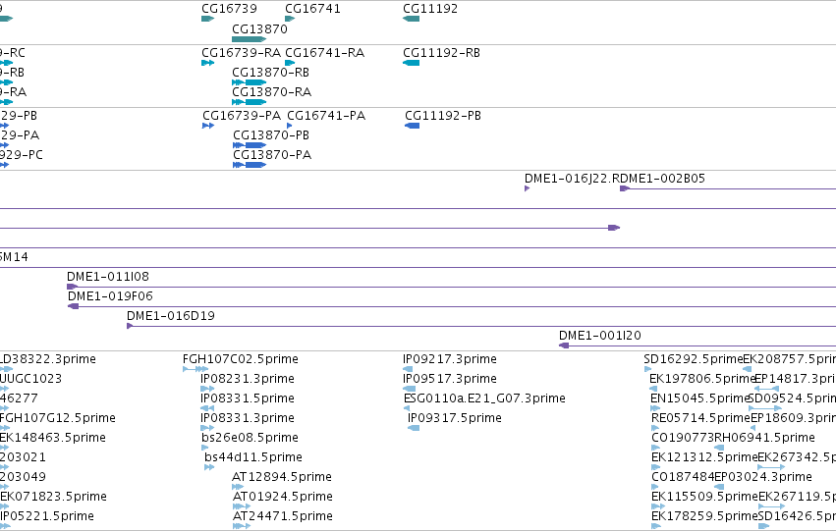The width and height of the screenshot is (836, 531).
Task: Select the CG11192-RB transcript glyph
Action: (411, 63)
